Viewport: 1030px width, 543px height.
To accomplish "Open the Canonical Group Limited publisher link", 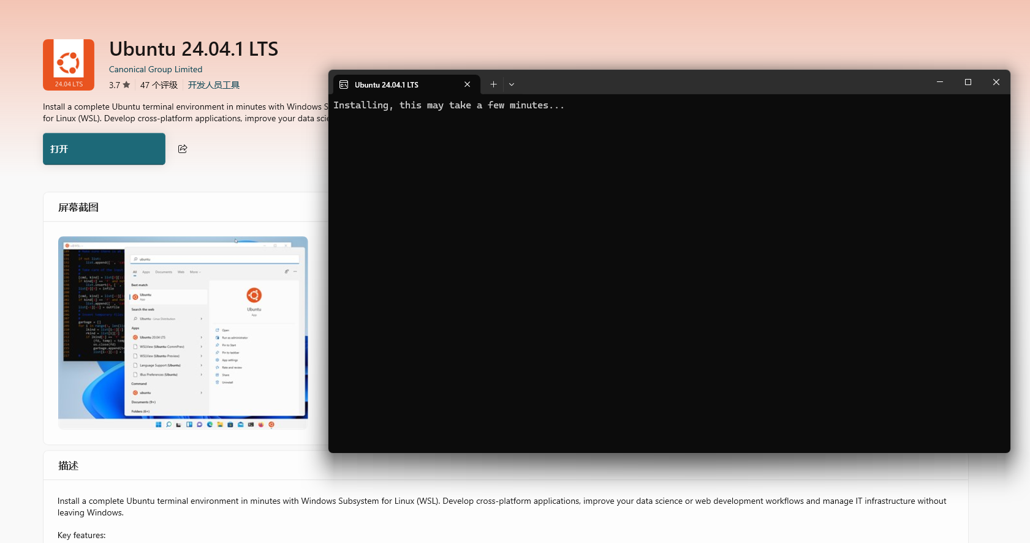I will click(156, 69).
